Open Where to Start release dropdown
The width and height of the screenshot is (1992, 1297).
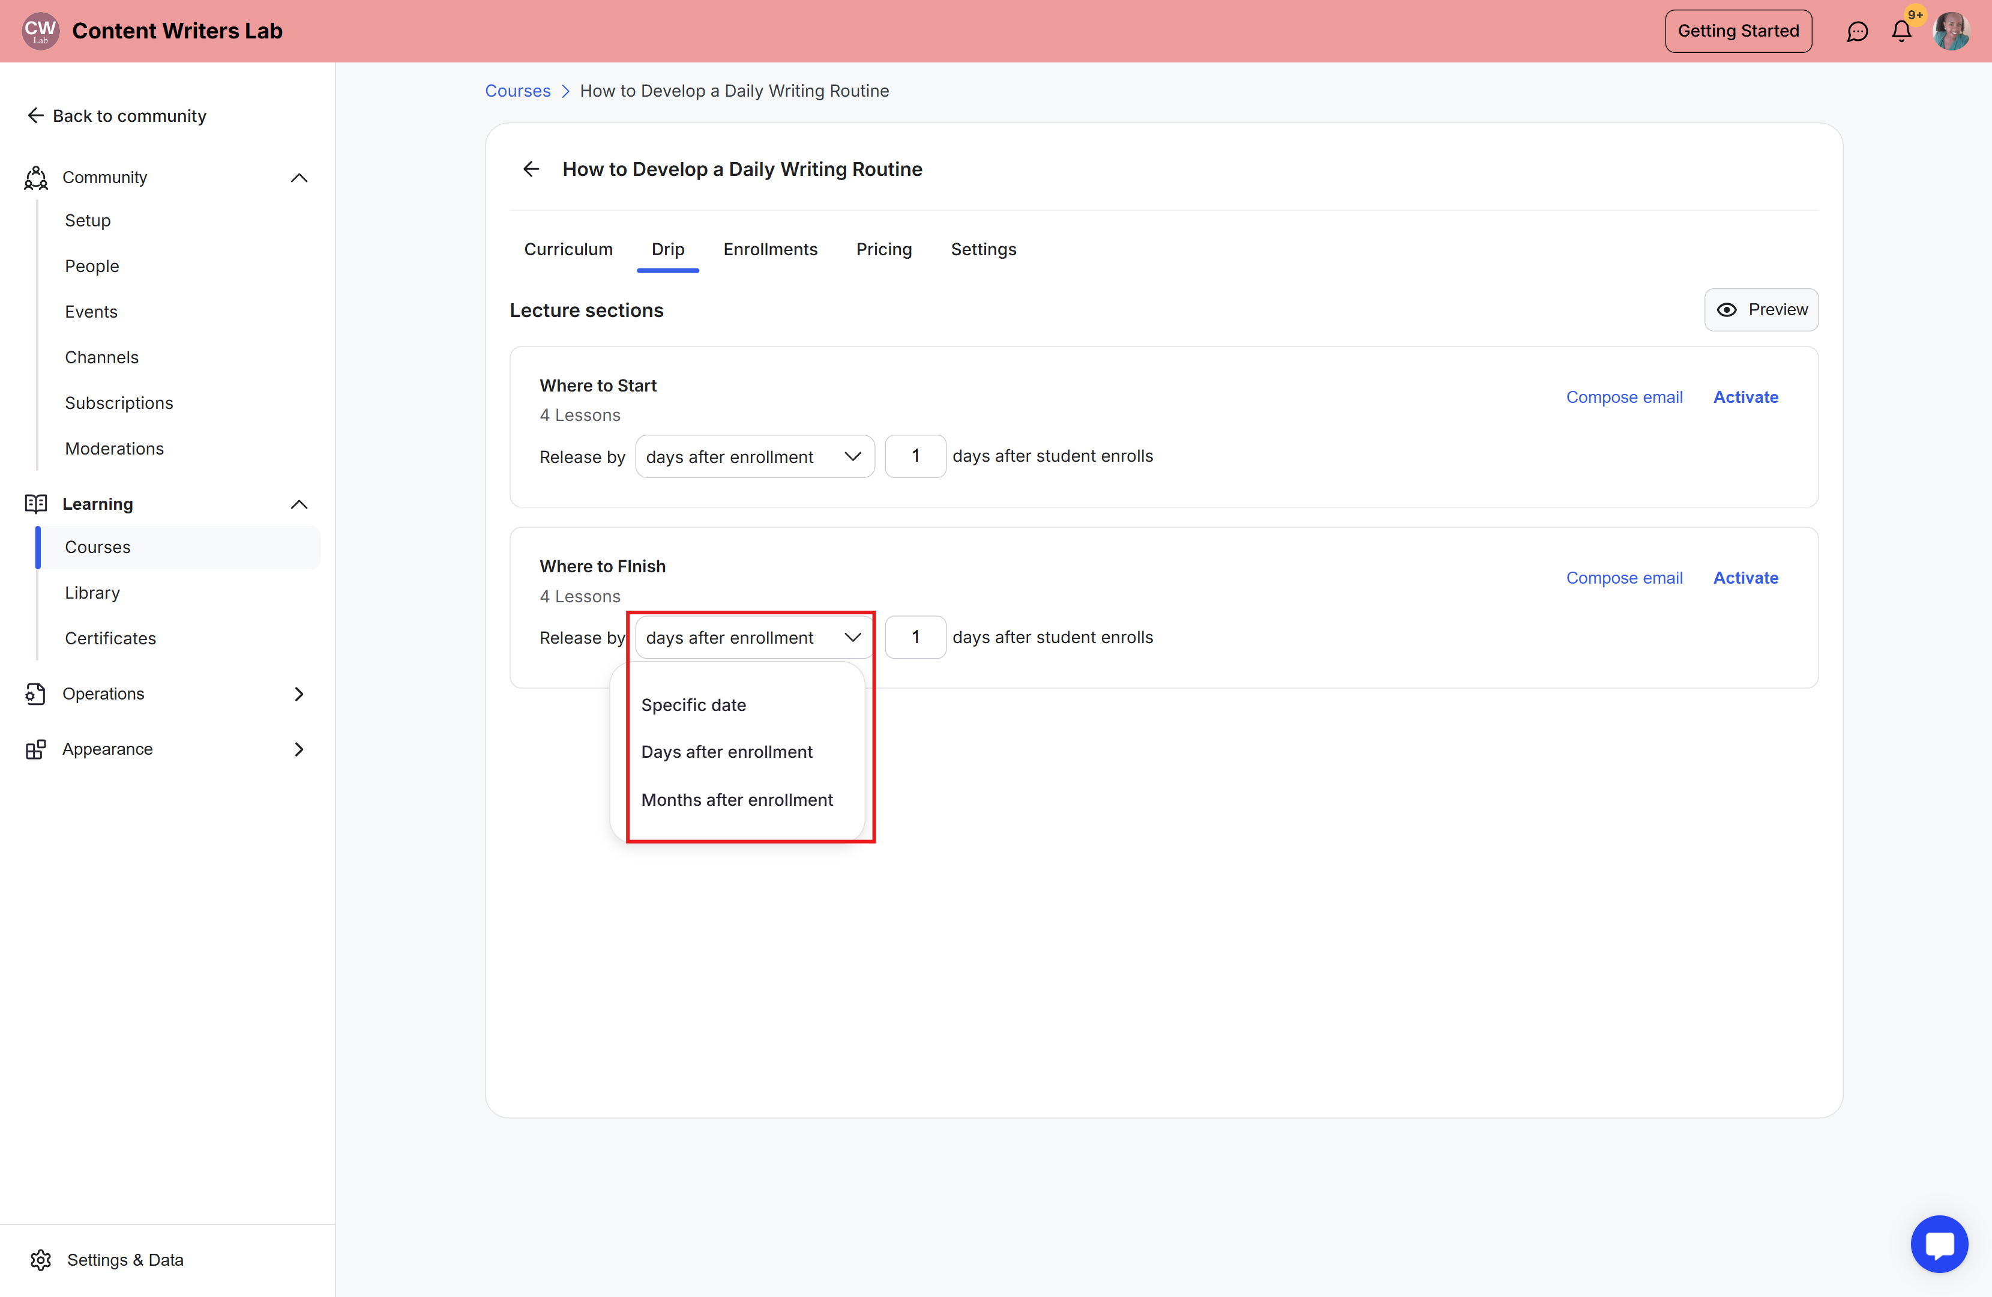pyautogui.click(x=754, y=456)
